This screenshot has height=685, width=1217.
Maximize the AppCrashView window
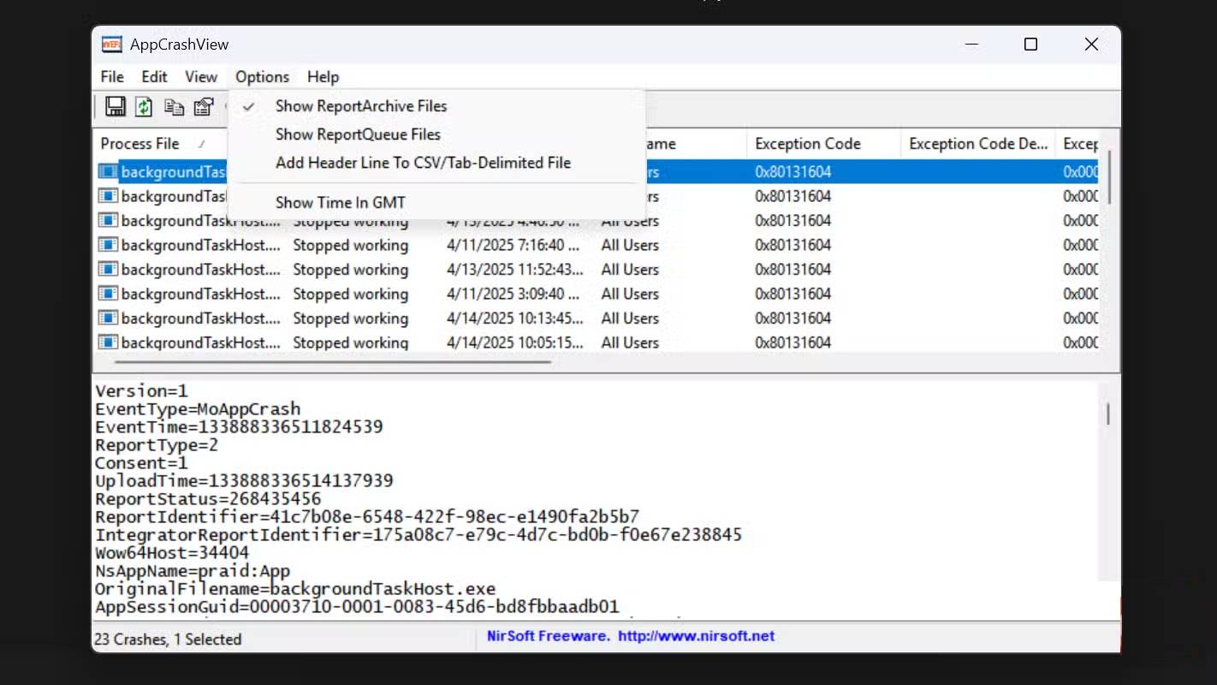click(1030, 45)
